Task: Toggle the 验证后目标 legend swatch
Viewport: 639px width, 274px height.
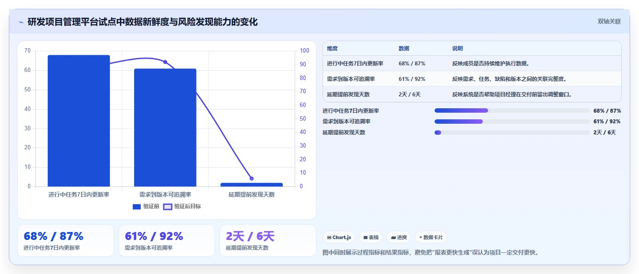Action: 168,206
